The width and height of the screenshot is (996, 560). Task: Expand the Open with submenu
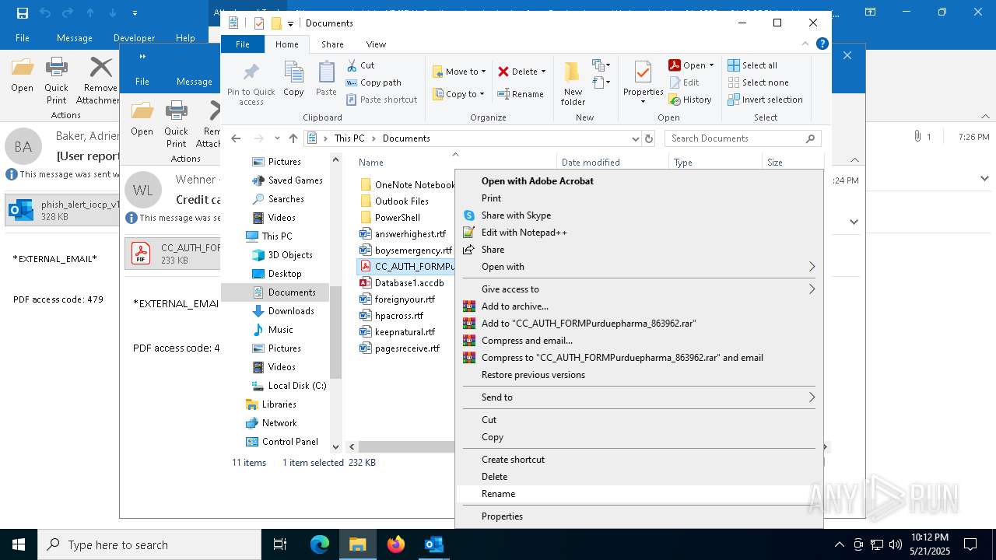coord(812,267)
